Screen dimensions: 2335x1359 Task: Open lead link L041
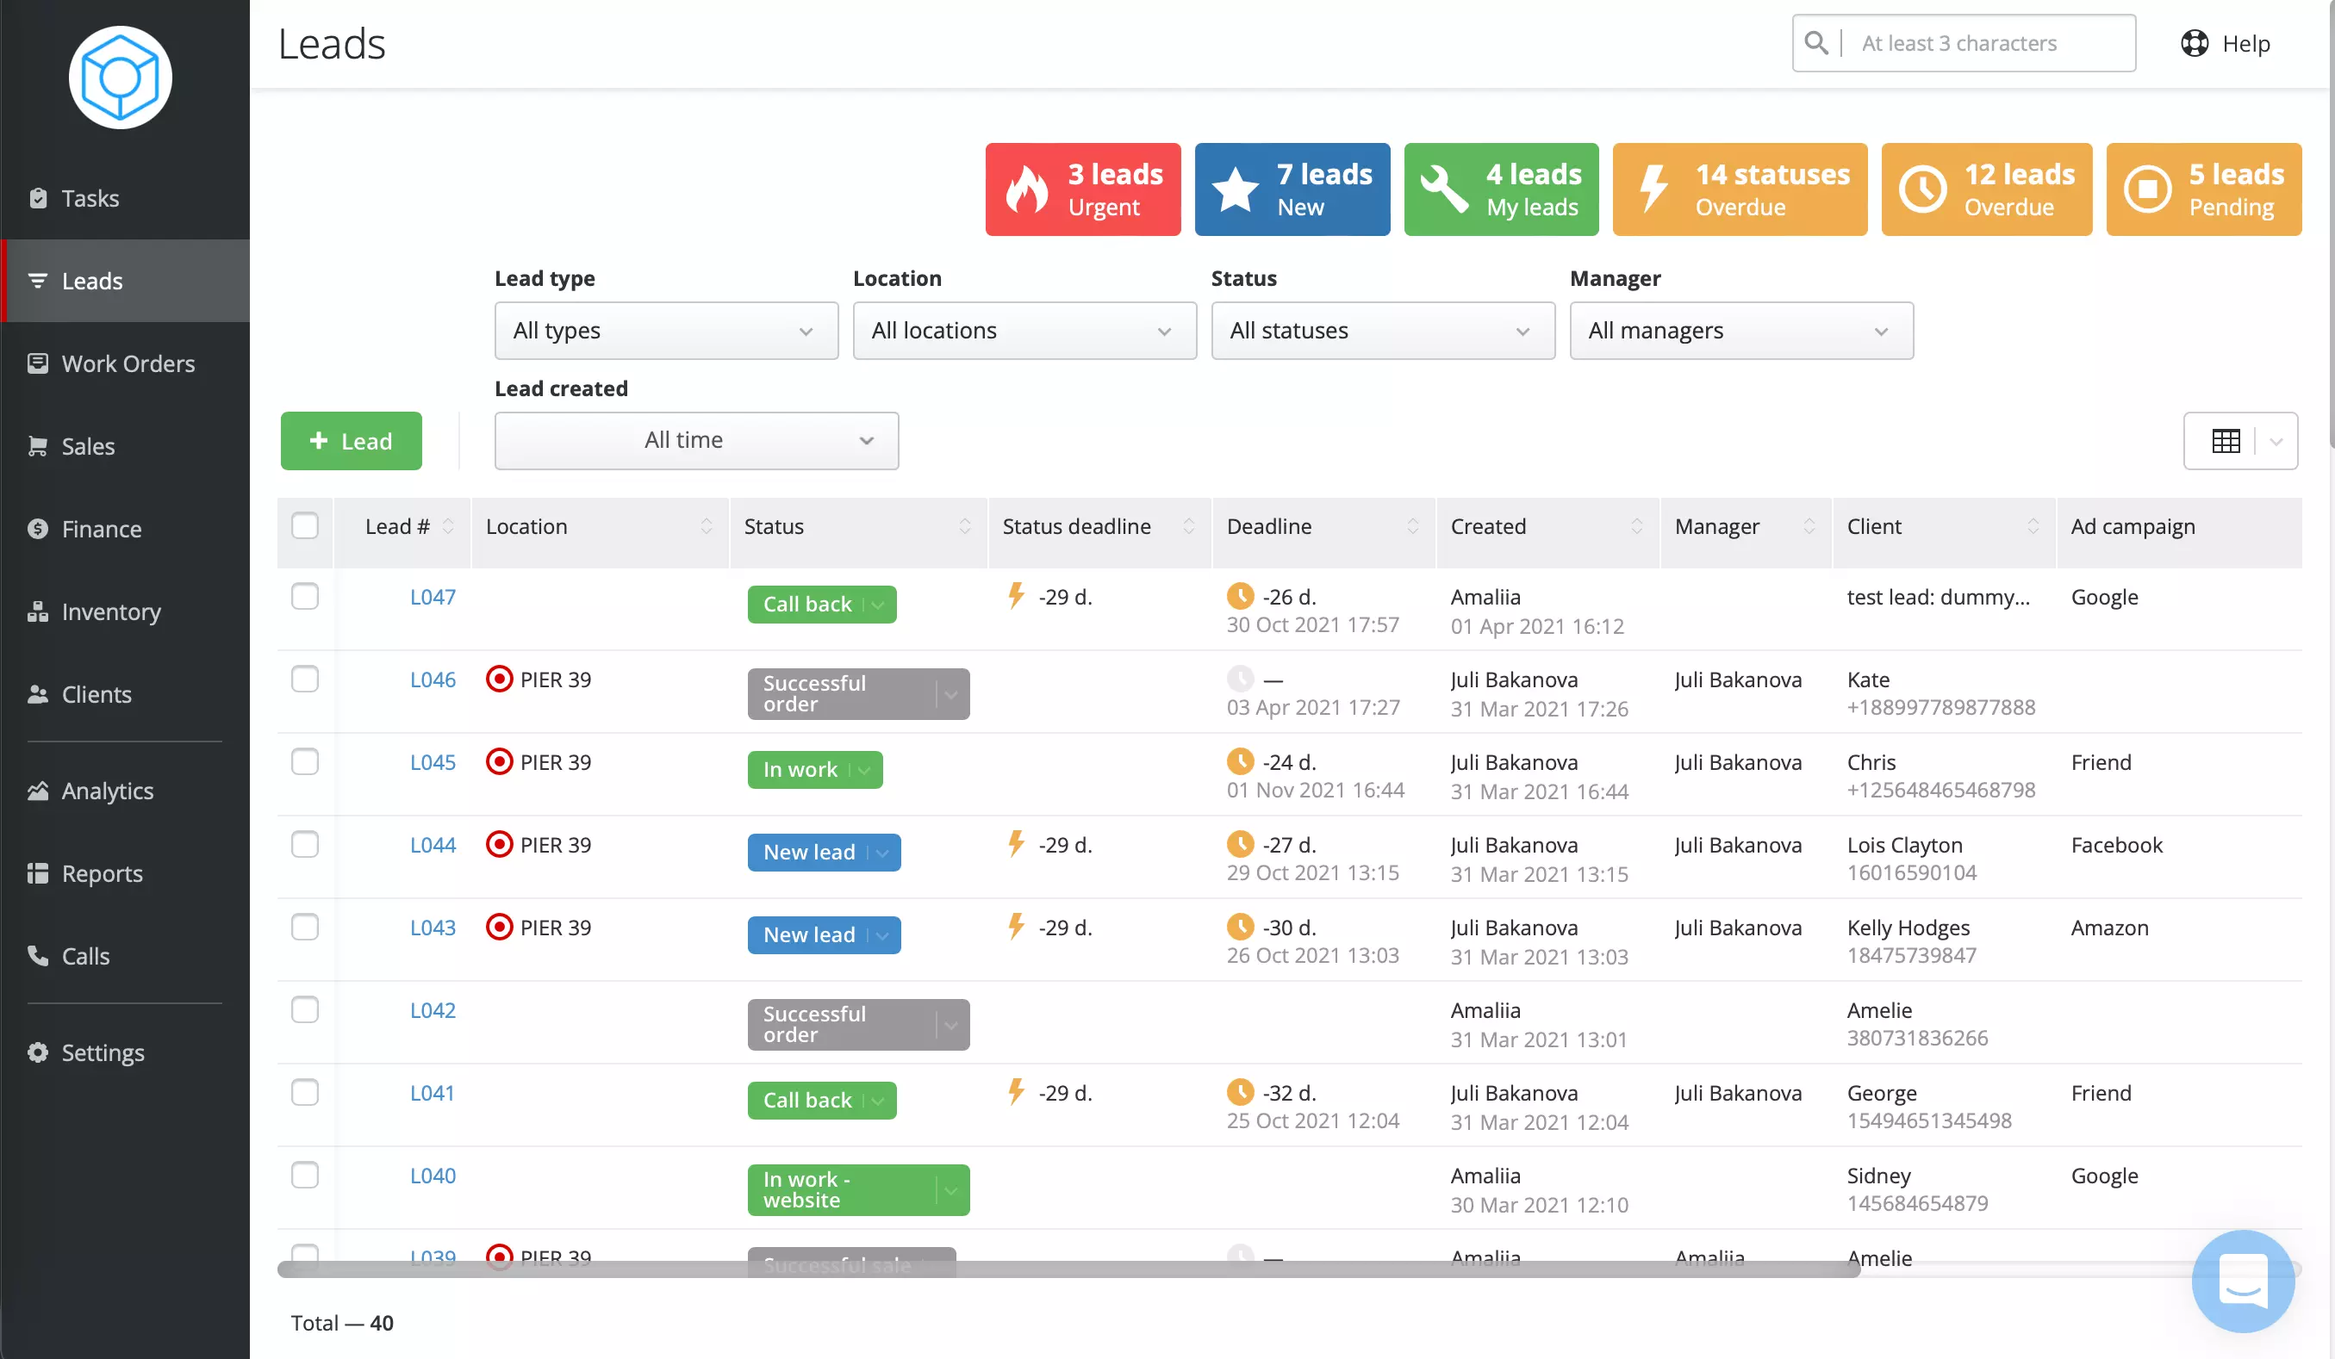(433, 1093)
